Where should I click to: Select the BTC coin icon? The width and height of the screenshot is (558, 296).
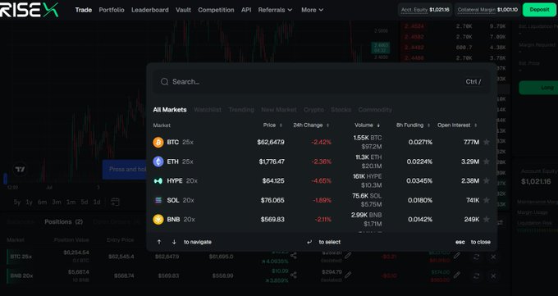tap(158, 143)
